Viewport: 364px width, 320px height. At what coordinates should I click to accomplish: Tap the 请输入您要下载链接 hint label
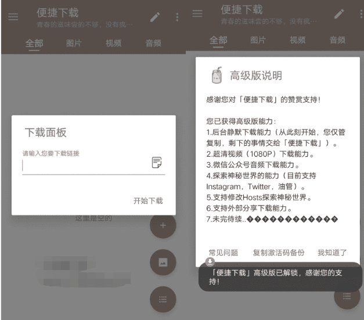51,153
